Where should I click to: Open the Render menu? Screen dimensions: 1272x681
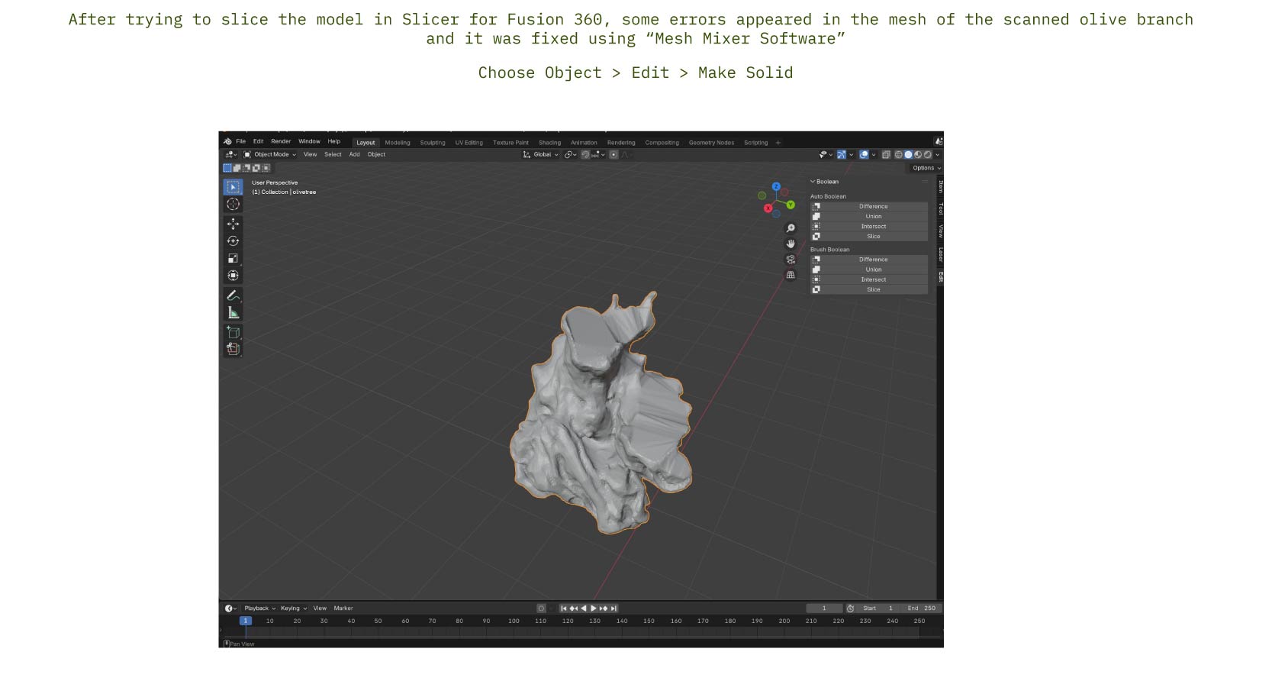[x=281, y=141]
